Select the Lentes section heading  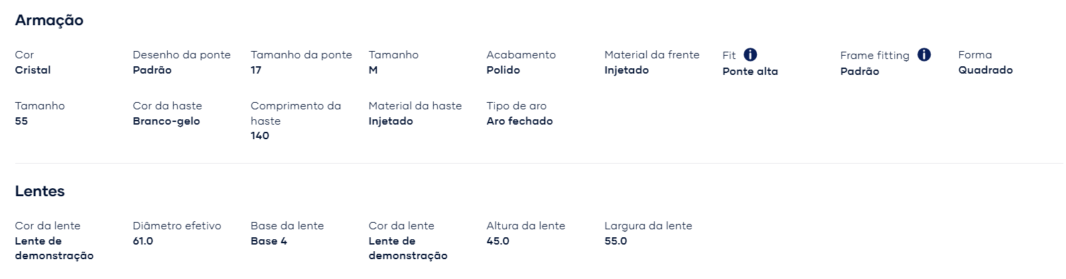(40, 192)
